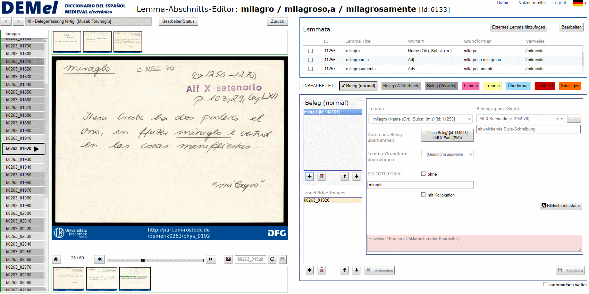Toggle 'automatisch weiter' checkbox
Screen dimensions: 589x294
[545, 284]
